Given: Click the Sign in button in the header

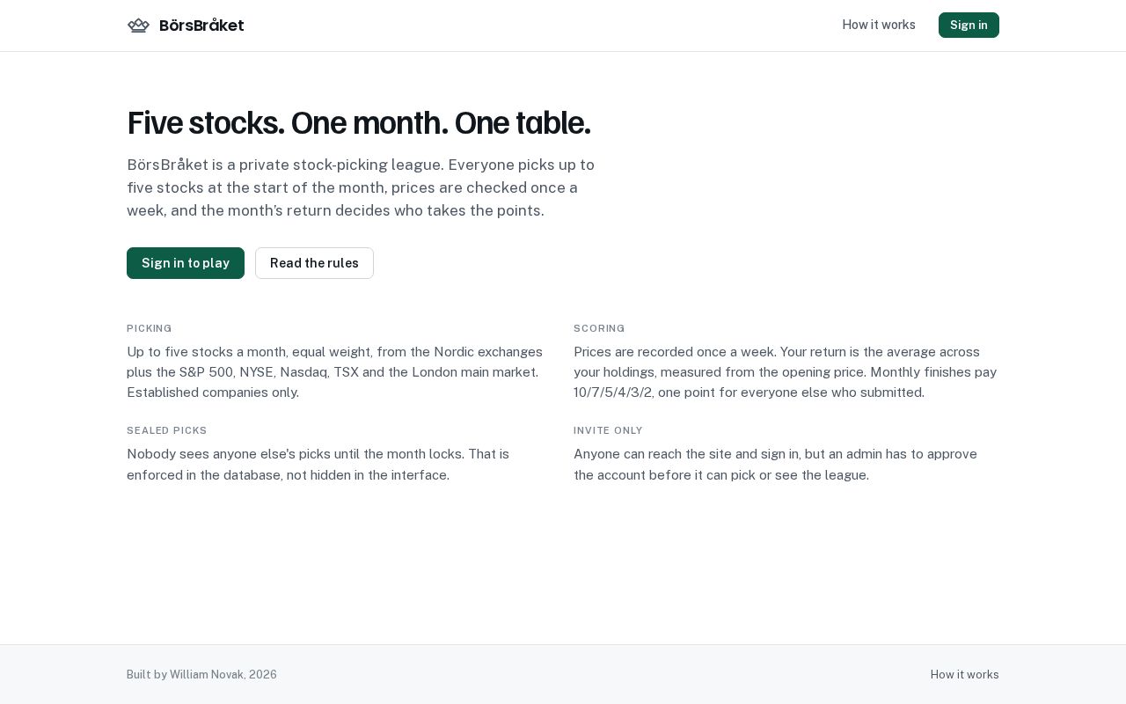Looking at the screenshot, I should click(969, 25).
